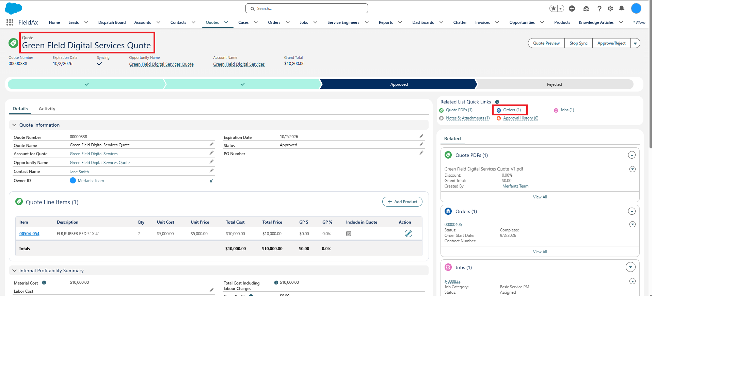Screen dimensions: 736x390
Task: Open order 00000406 link
Action: (x=453, y=225)
